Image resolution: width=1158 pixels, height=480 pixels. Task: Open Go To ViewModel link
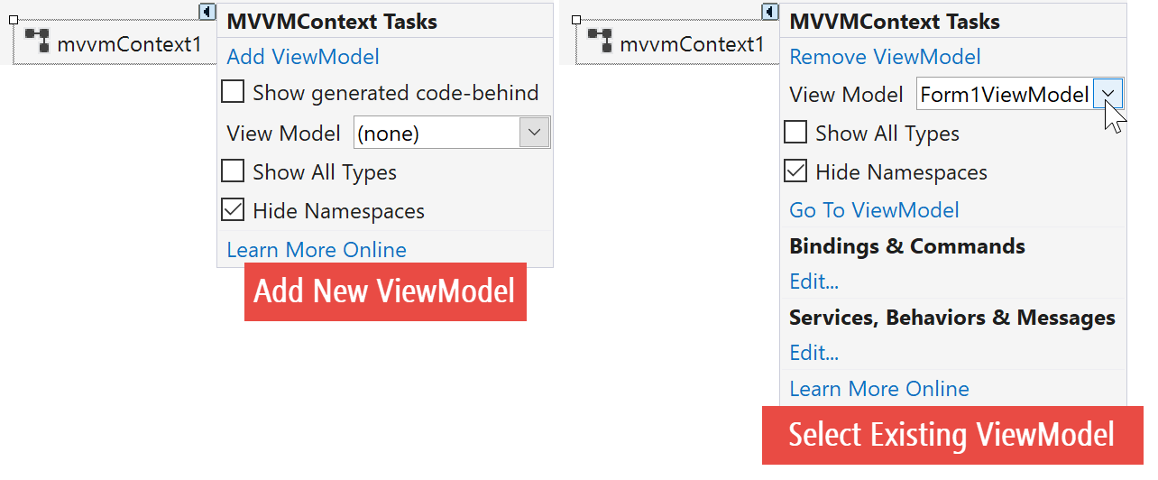coord(874,210)
